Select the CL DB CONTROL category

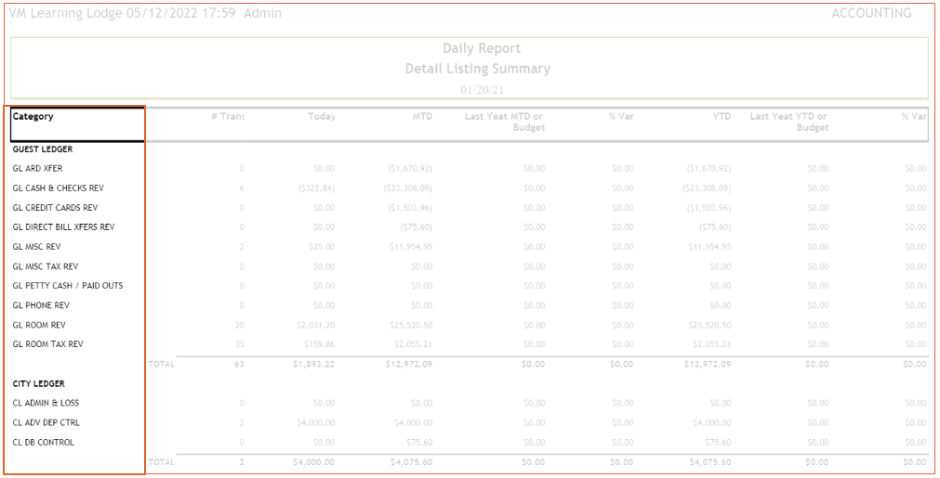(44, 442)
